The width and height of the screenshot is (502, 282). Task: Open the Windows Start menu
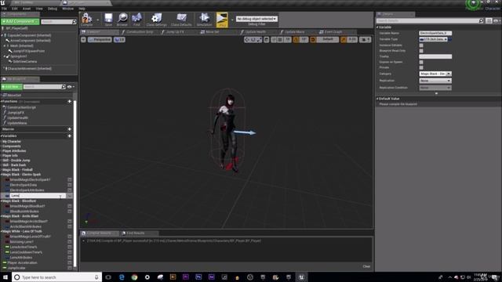click(5, 277)
